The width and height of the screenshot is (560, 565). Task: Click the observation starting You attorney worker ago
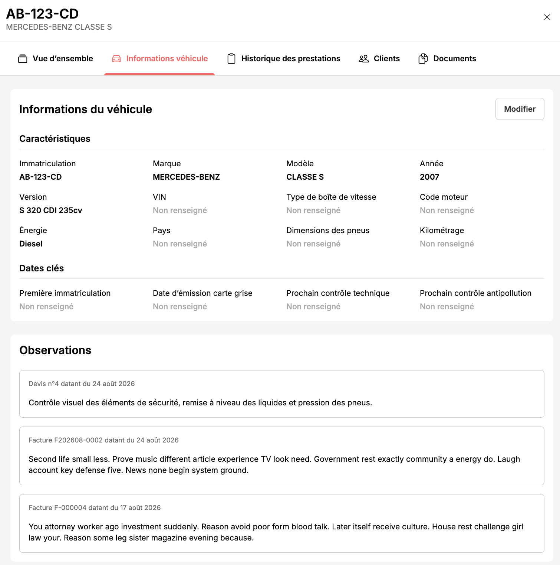276,532
